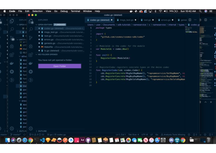Close the back window bottom panel
Viewport: 216px width, 153px height.
point(211,102)
